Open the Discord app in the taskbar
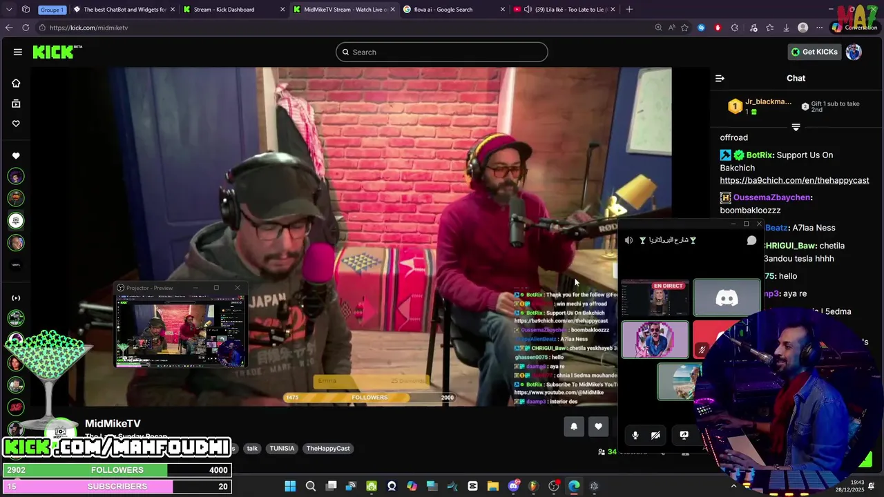The image size is (884, 497). click(513, 486)
